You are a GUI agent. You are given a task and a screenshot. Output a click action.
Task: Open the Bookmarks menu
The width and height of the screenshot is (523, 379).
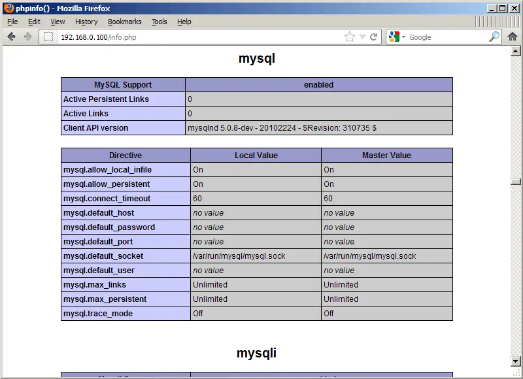pos(124,22)
